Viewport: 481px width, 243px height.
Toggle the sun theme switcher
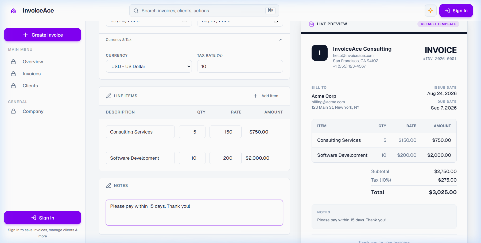430,11
